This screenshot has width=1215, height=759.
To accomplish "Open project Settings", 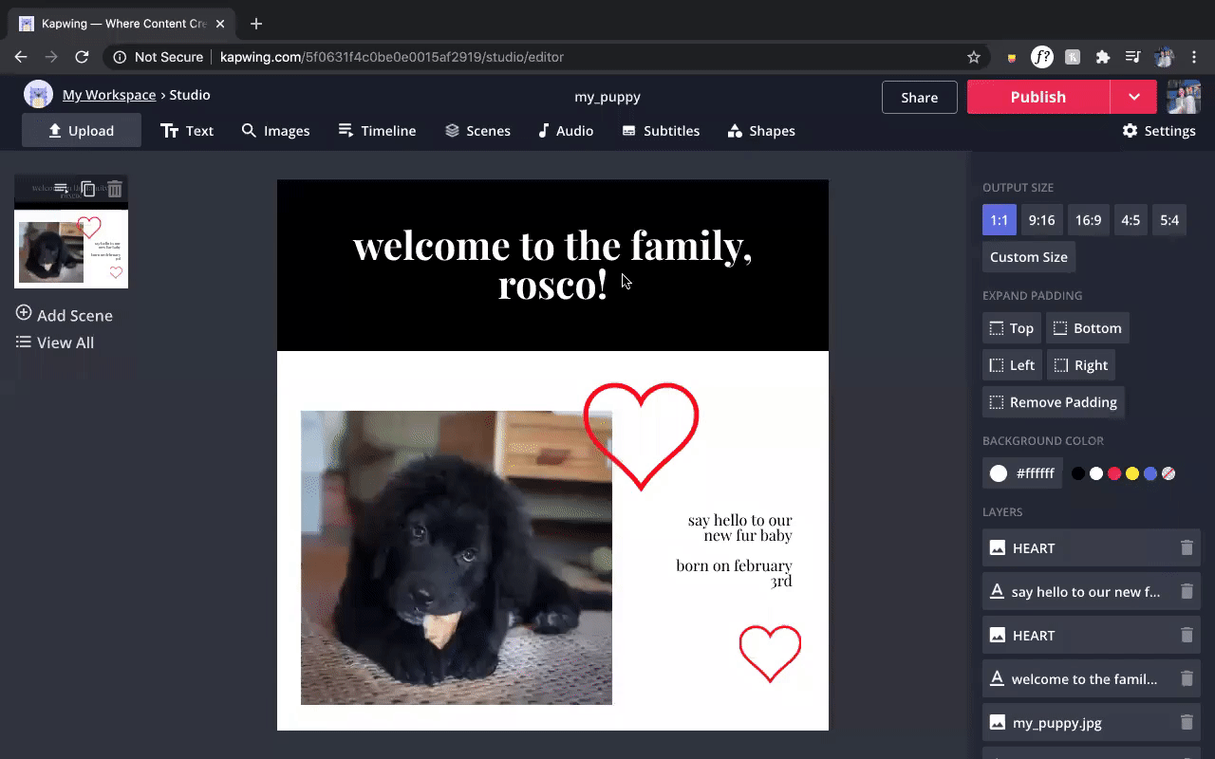I will [1159, 130].
